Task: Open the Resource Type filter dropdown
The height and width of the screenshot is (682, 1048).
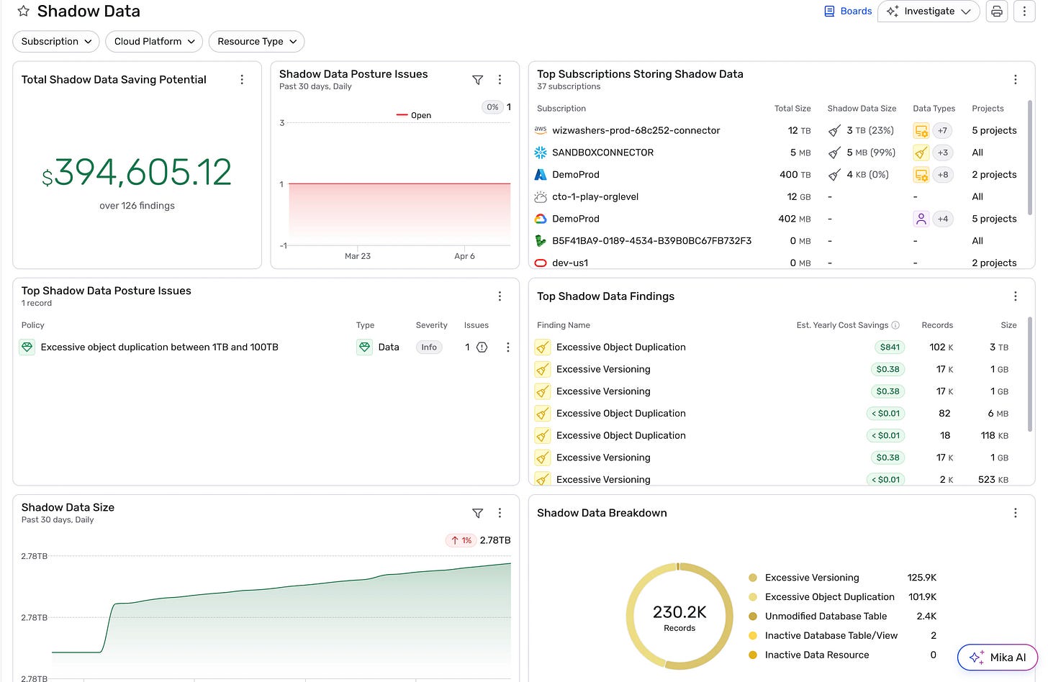Action: tap(256, 42)
